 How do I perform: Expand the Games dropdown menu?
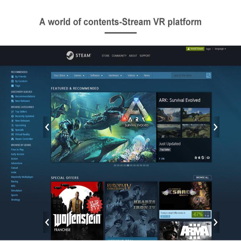(79, 75)
